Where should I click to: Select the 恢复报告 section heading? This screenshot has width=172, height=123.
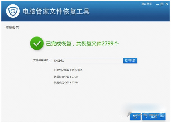[12, 28]
